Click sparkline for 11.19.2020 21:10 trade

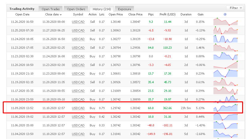click(225, 74)
